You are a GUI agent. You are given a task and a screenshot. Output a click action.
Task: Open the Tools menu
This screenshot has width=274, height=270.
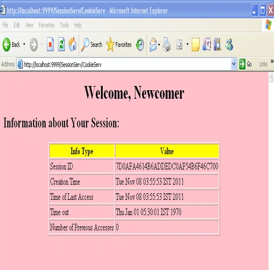coord(65,25)
